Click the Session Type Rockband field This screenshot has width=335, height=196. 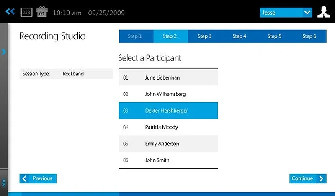[x=66, y=74]
